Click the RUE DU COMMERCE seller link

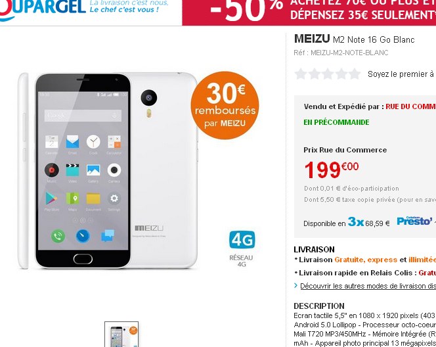pyautogui.click(x=410, y=106)
